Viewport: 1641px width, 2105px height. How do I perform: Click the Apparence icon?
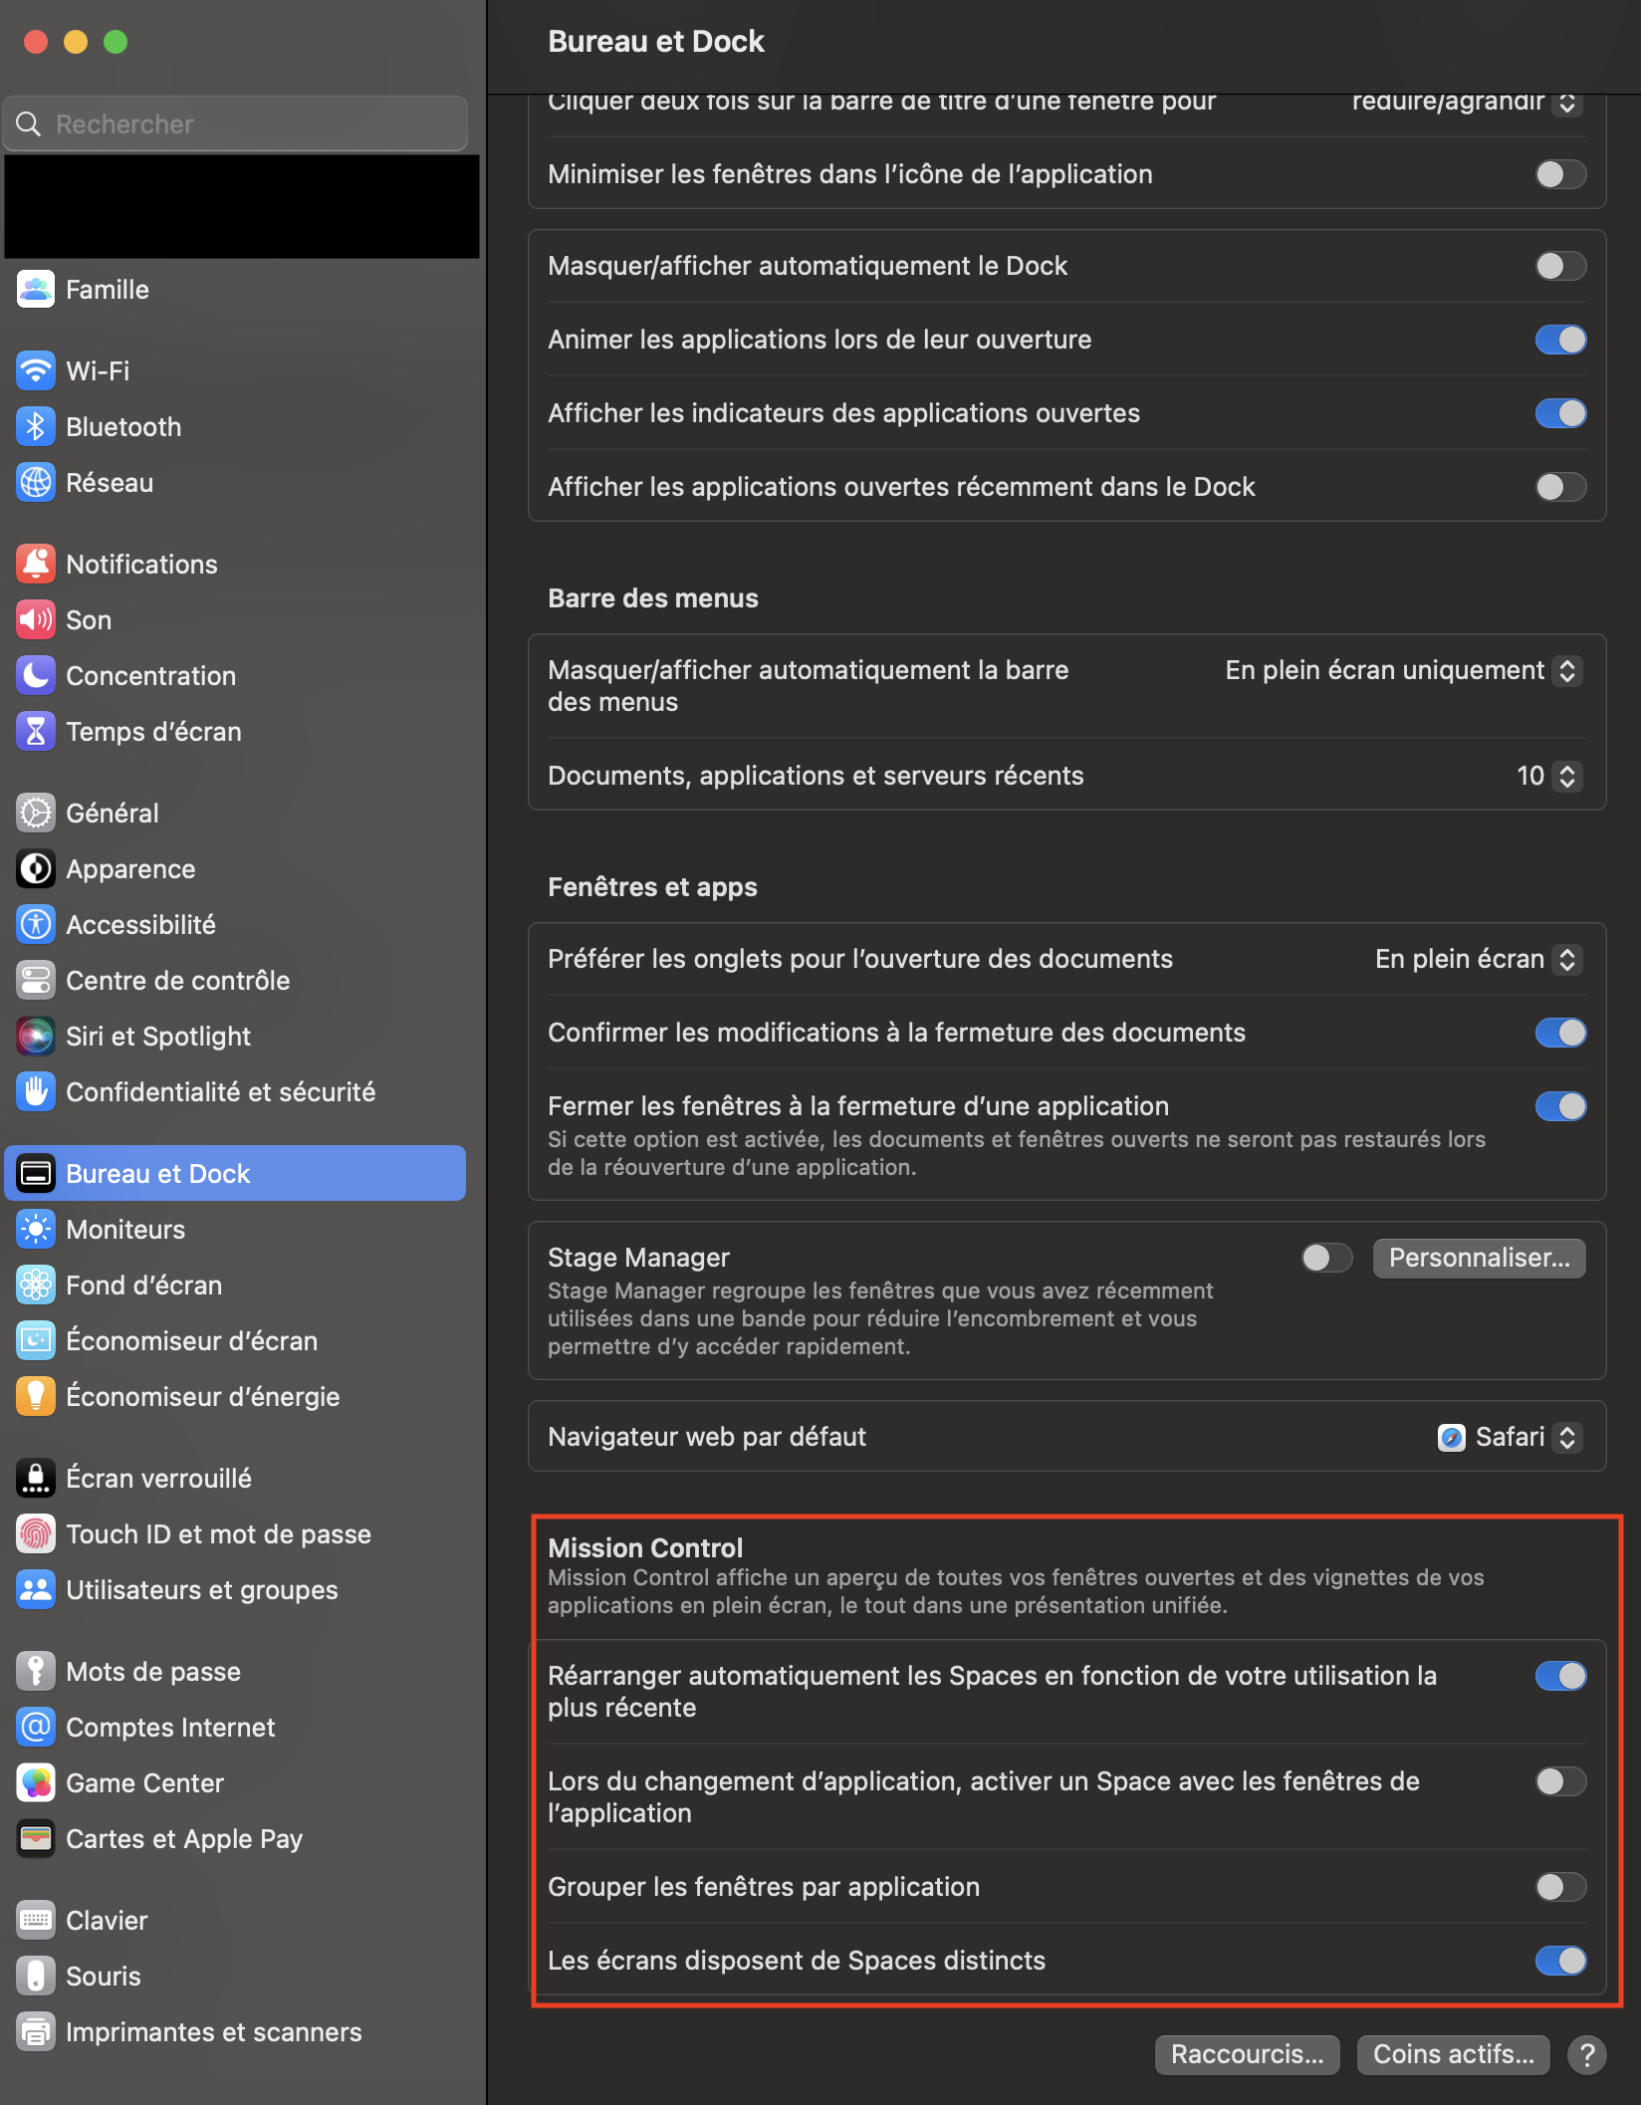click(x=36, y=869)
